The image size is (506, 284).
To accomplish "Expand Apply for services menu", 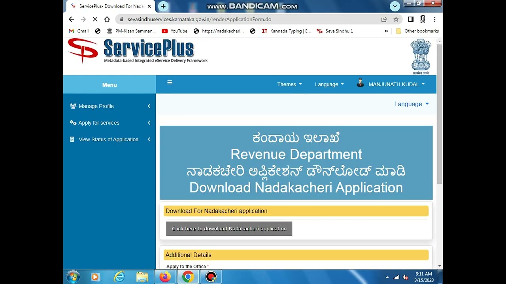I will tap(110, 123).
